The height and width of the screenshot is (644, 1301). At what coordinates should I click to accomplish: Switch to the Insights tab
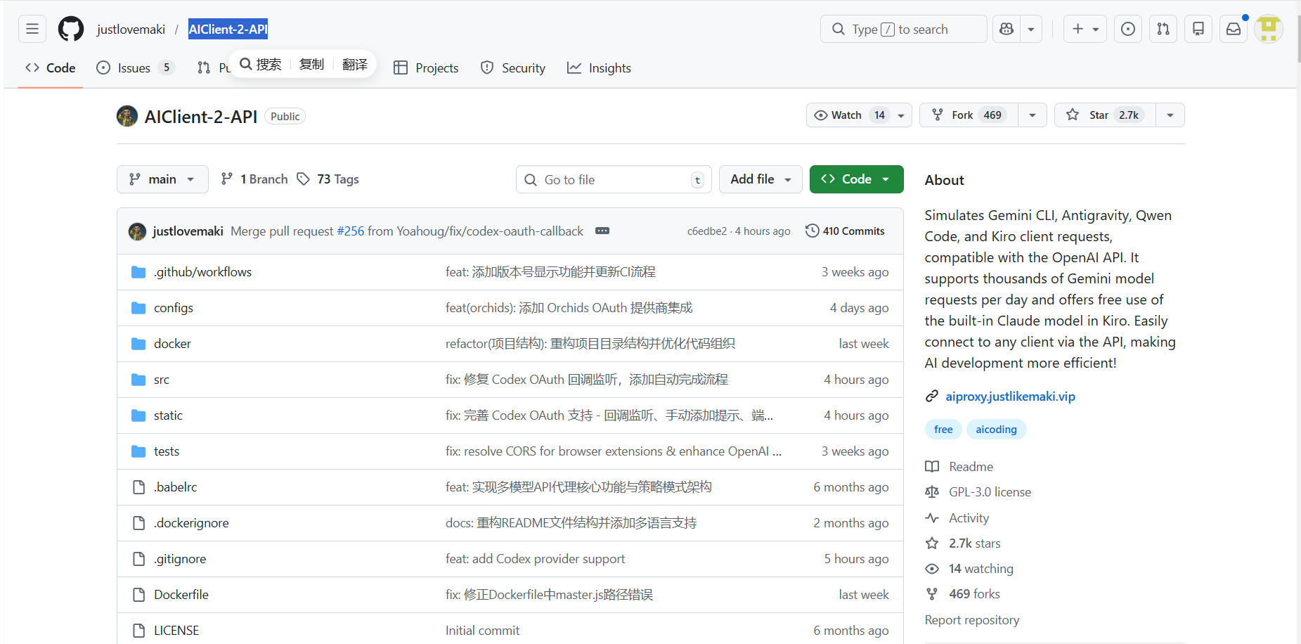coord(600,68)
